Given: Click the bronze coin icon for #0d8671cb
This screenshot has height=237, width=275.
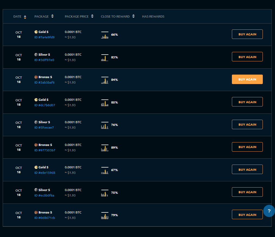Looking at the screenshot, I should [36, 212].
